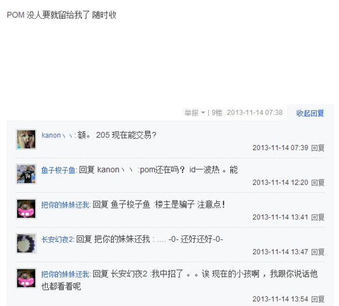Click the 举报 report link
The width and height of the screenshot is (339, 306).
[191, 113]
